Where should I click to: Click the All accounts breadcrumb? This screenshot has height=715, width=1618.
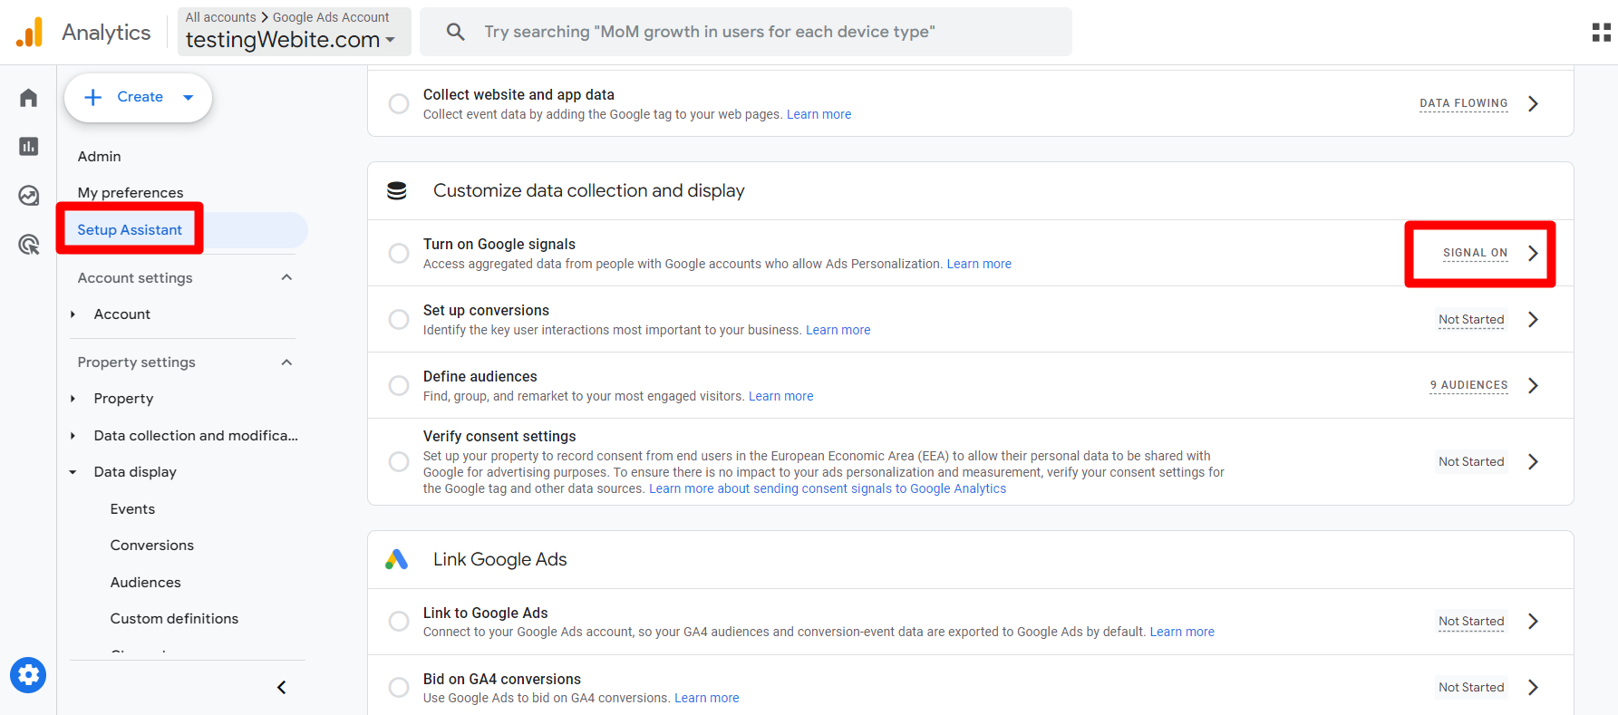pyautogui.click(x=220, y=17)
